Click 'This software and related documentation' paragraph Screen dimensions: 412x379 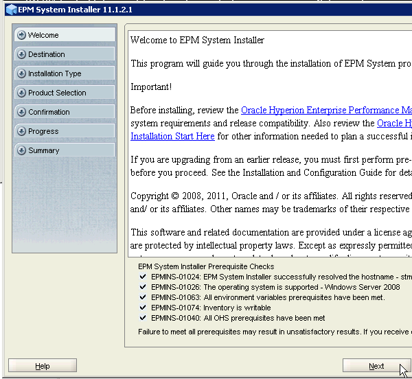[271, 239]
